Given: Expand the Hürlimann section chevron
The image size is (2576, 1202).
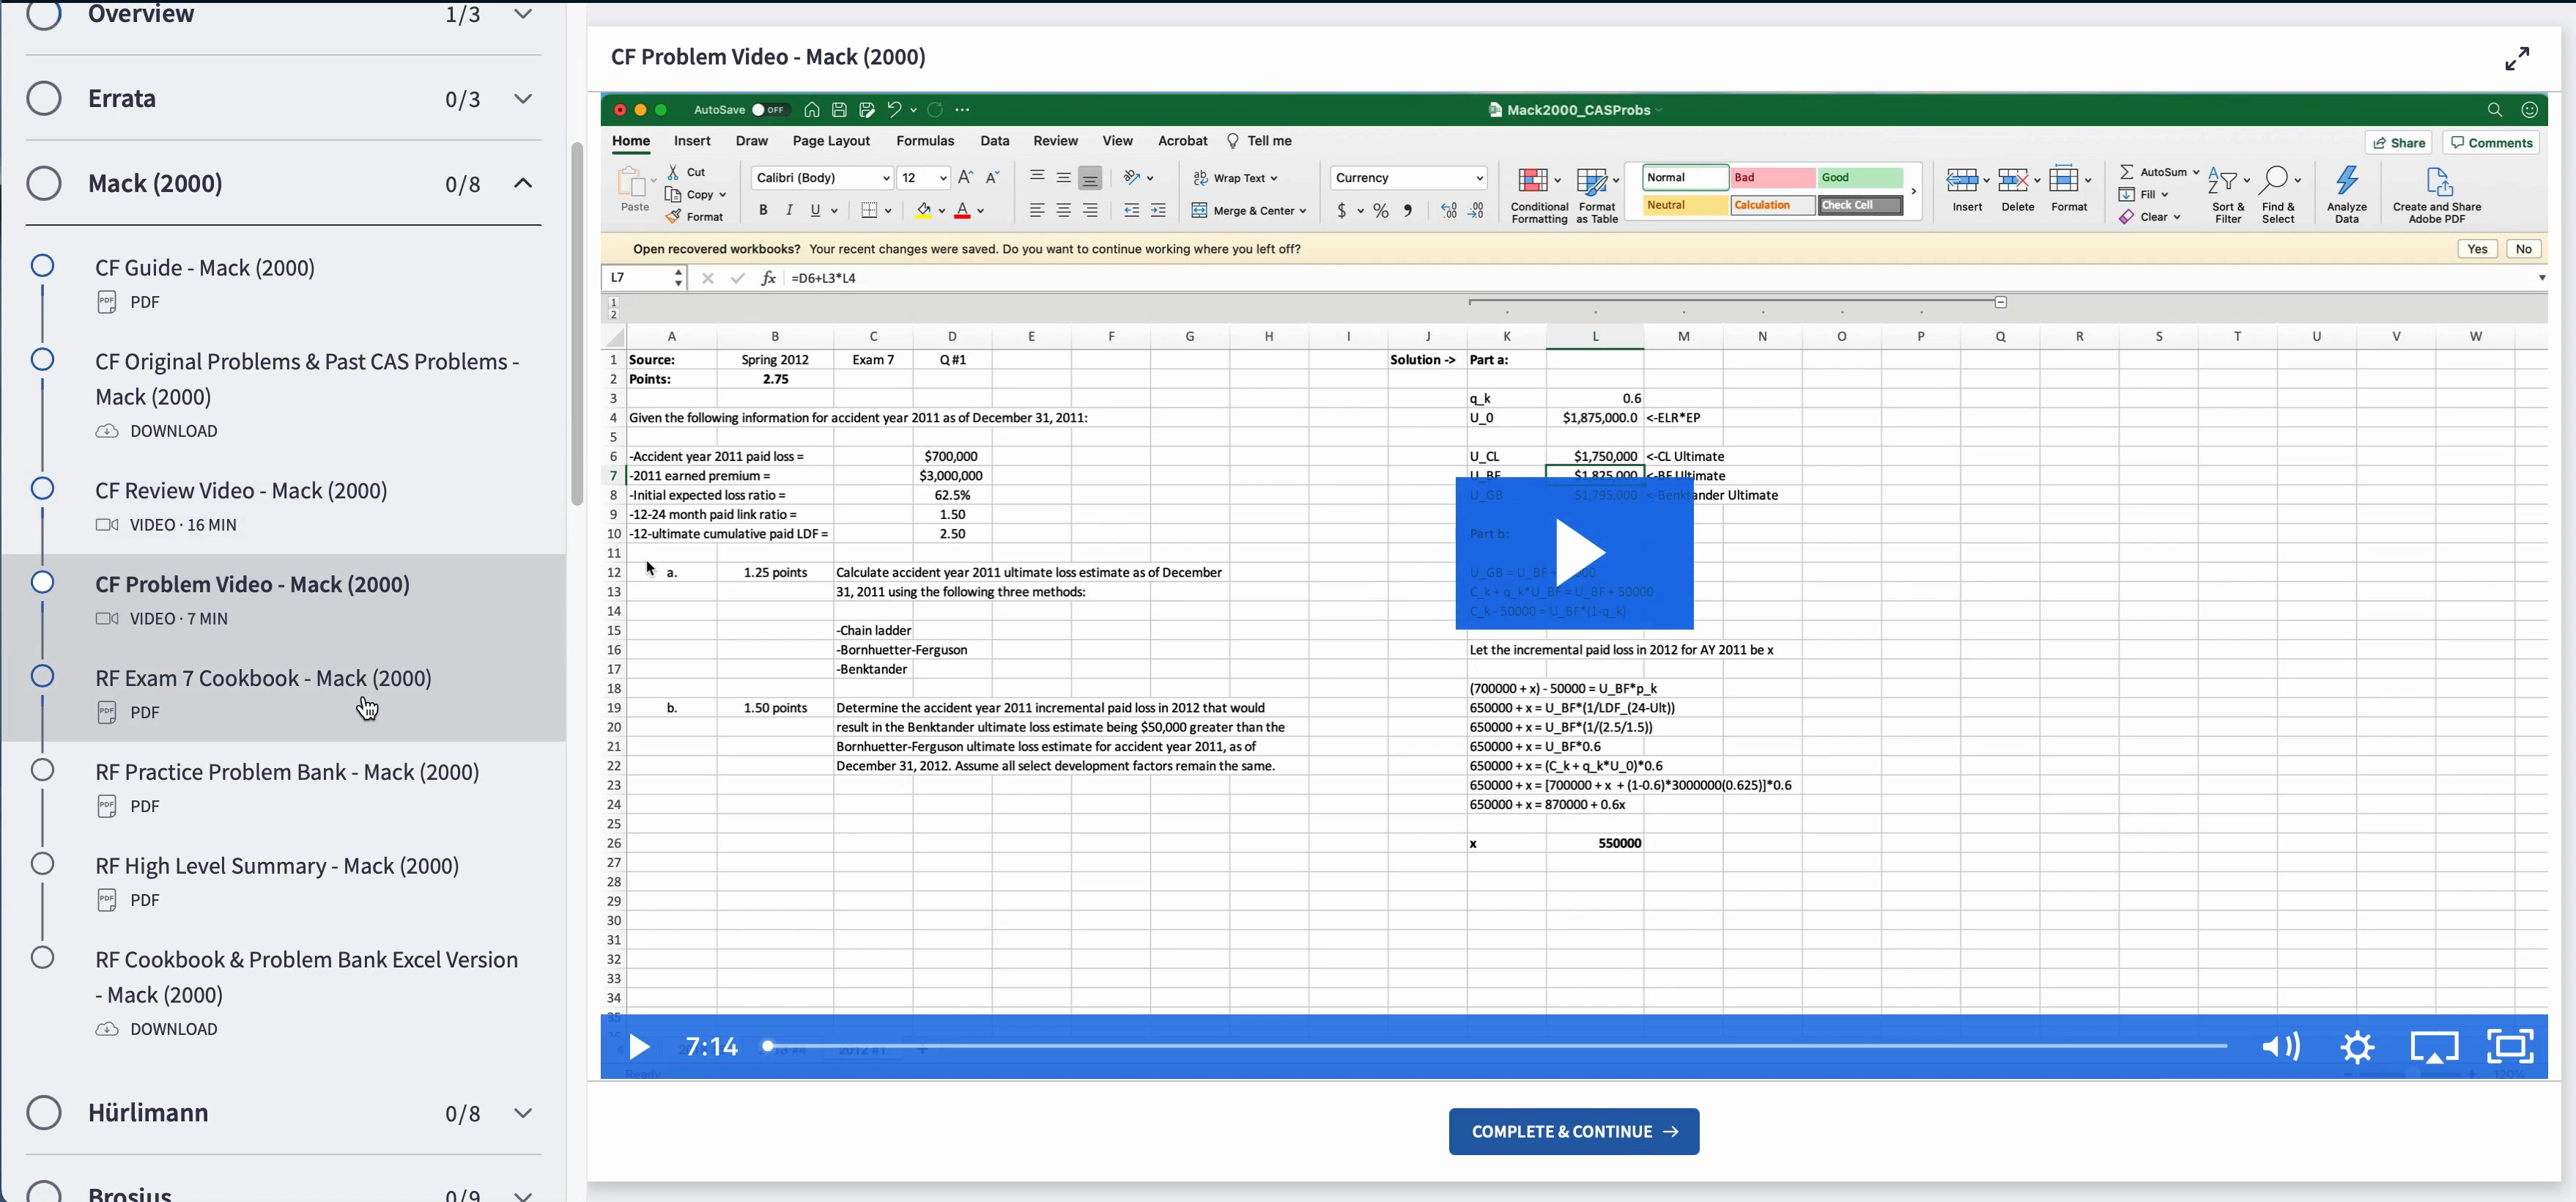Looking at the screenshot, I should [x=523, y=1112].
